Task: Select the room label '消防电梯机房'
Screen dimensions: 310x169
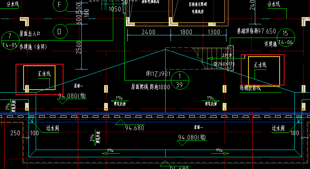Action: click(x=150, y=2)
